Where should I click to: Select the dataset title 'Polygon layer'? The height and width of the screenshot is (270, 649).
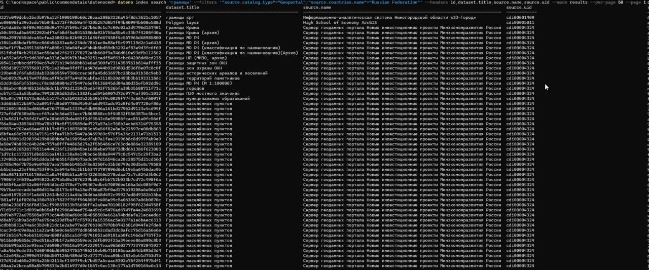(x=183, y=23)
